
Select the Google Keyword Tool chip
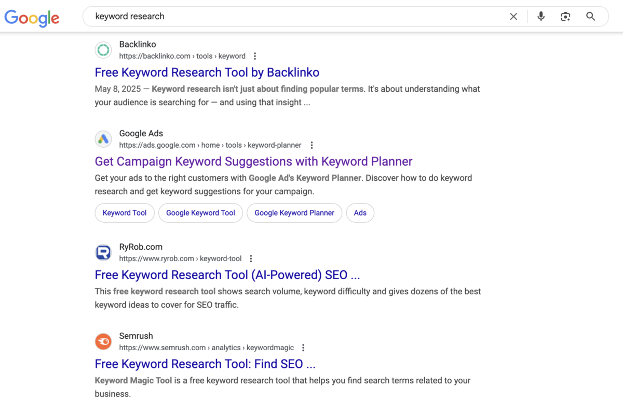point(200,213)
